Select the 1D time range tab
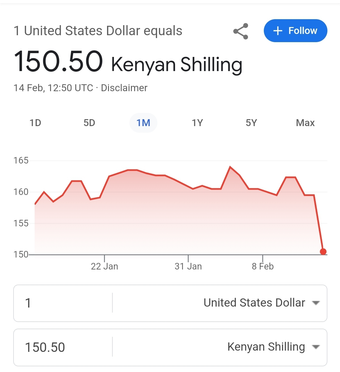The image size is (340, 372). [x=35, y=123]
